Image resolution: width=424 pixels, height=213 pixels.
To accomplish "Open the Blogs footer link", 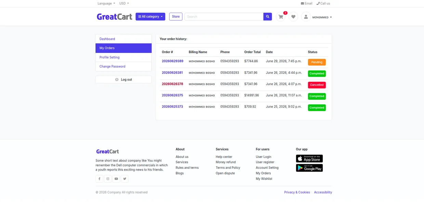I will tap(180, 173).
